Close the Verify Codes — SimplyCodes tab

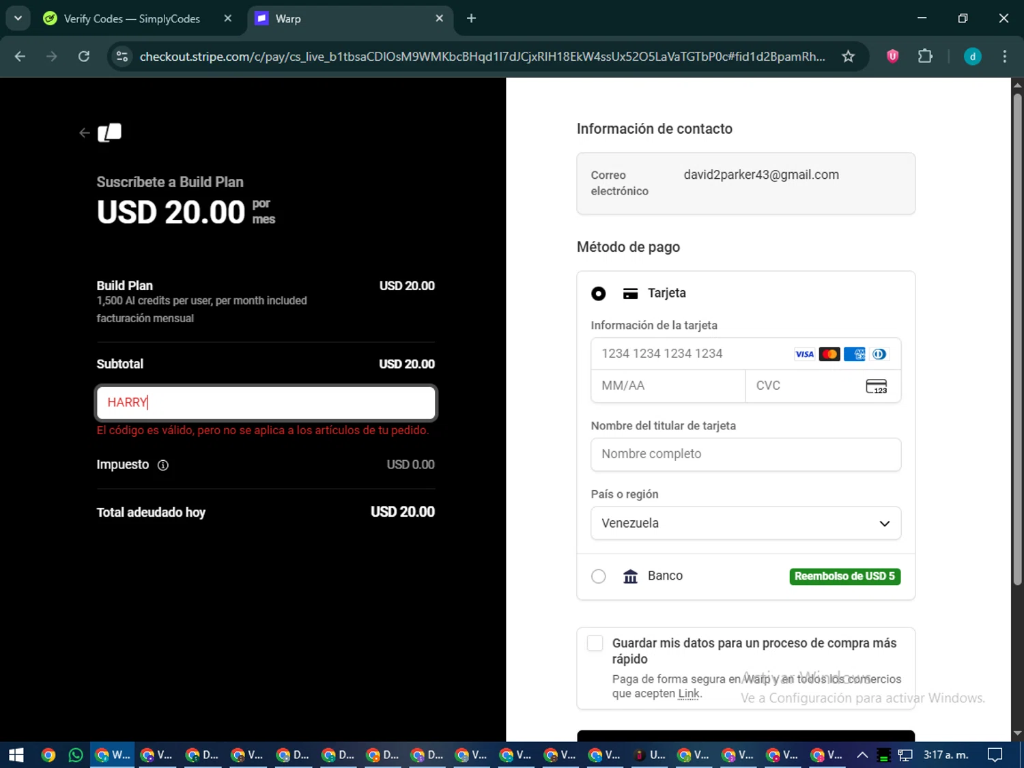tap(228, 18)
